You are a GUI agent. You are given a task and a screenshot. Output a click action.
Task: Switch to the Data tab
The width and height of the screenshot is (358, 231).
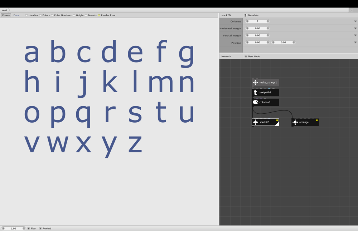pos(16,15)
